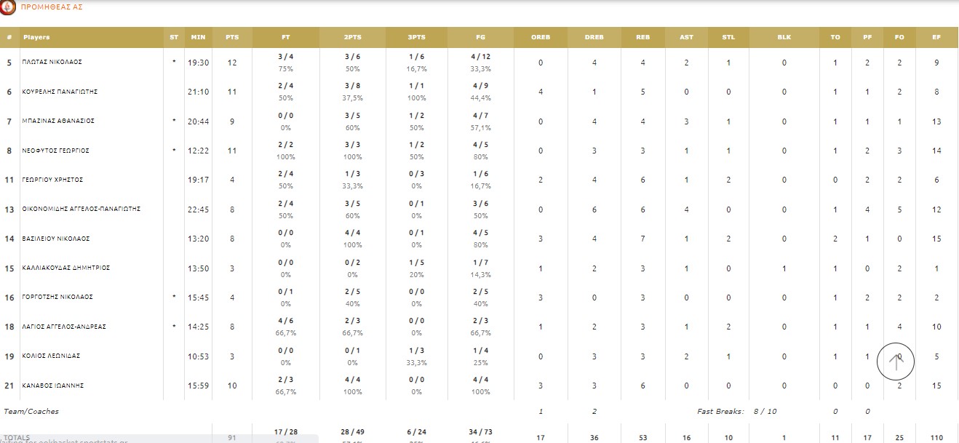Click ΚΑΛΛΙΑΚΟΥΔΑΣ ΔΗΜΗΤΡΙΟΣ player name
The height and width of the screenshot is (443, 959).
click(x=66, y=268)
